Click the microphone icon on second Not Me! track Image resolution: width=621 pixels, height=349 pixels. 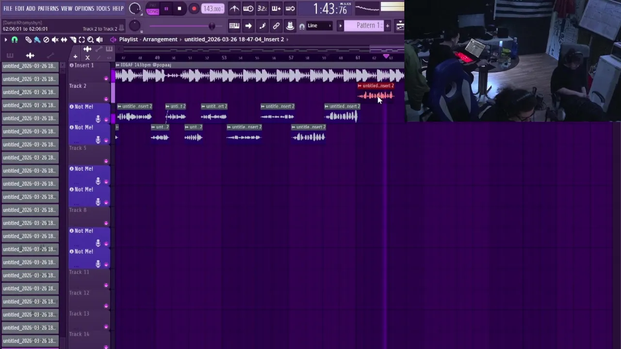coord(98,140)
